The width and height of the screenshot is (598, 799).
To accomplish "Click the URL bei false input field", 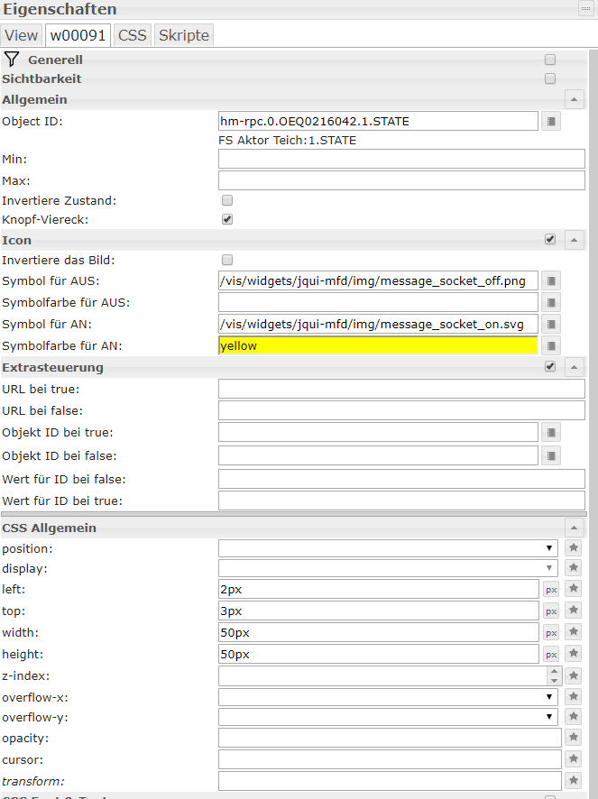I will click(x=401, y=410).
